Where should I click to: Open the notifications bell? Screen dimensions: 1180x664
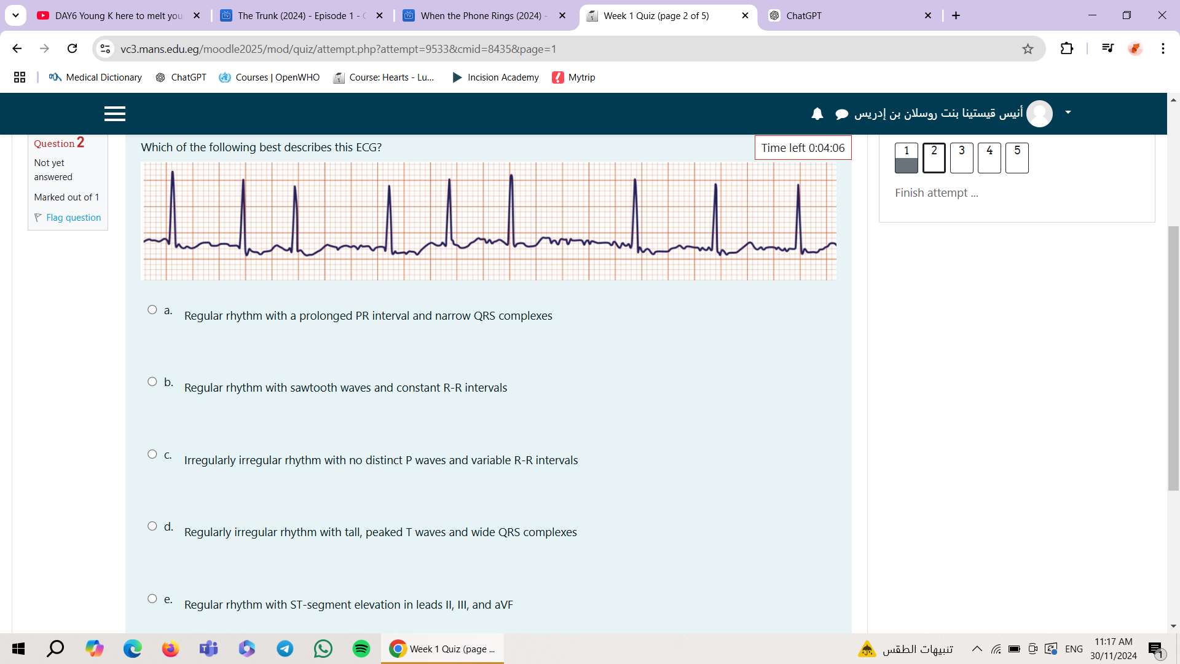click(817, 114)
